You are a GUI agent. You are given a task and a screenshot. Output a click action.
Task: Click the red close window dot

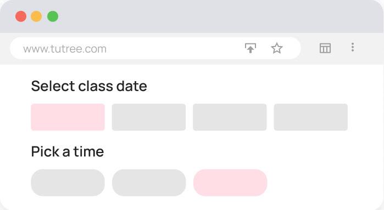[x=21, y=16]
